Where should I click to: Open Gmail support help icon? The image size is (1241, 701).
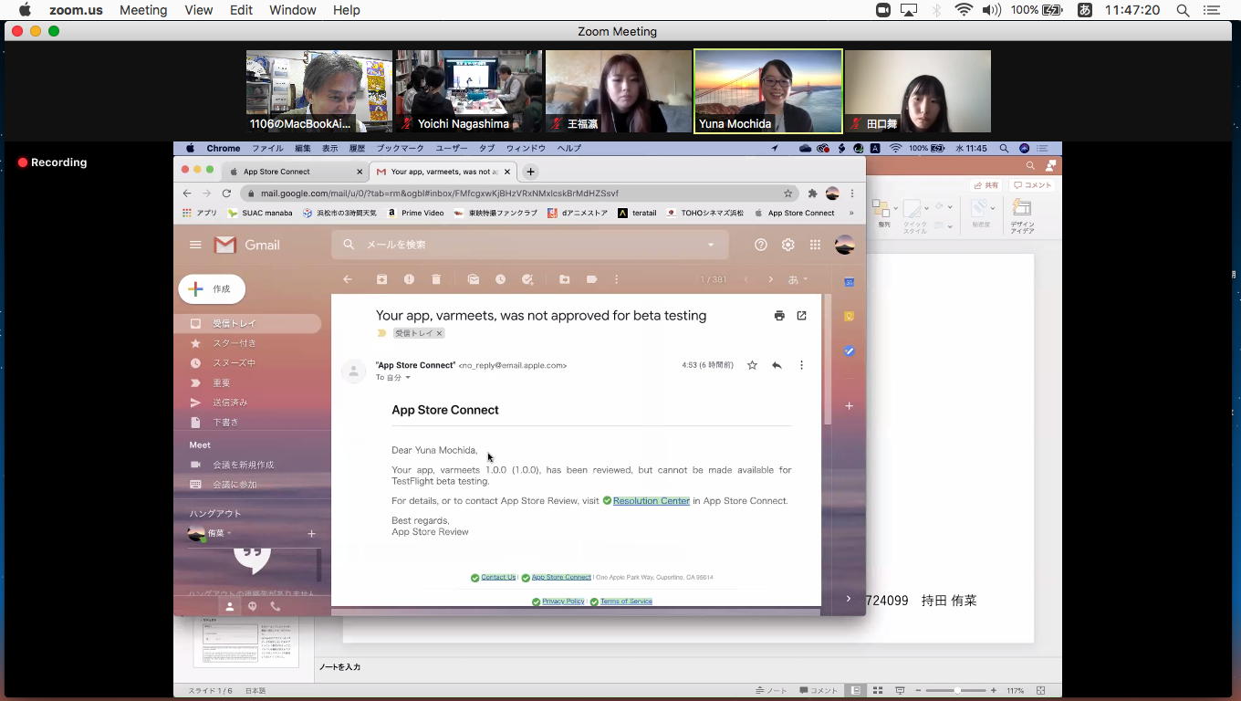pos(760,245)
